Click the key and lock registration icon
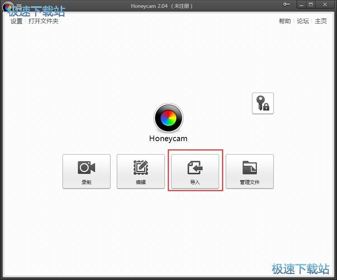The height and width of the screenshot is (280, 337). 263,103
